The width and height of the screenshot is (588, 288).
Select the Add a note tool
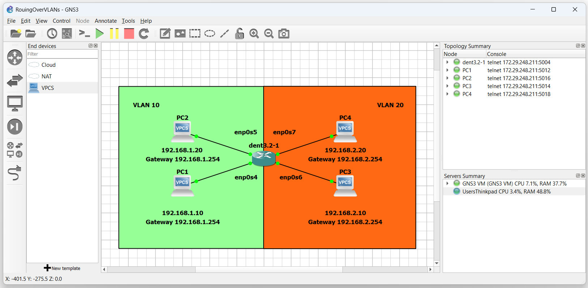(x=165, y=34)
